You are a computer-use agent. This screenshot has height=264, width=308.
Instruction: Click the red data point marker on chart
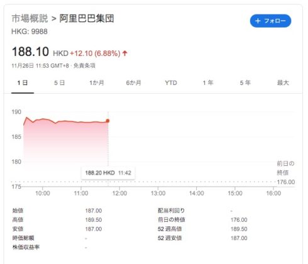click(107, 121)
